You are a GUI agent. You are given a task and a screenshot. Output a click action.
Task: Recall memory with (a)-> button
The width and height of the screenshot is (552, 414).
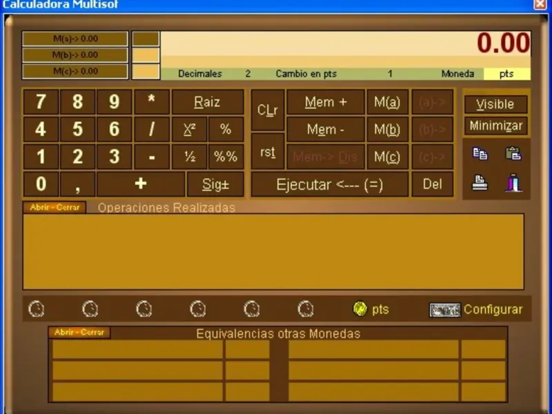tap(433, 102)
